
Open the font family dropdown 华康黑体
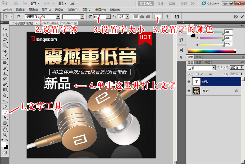click(x=58, y=17)
